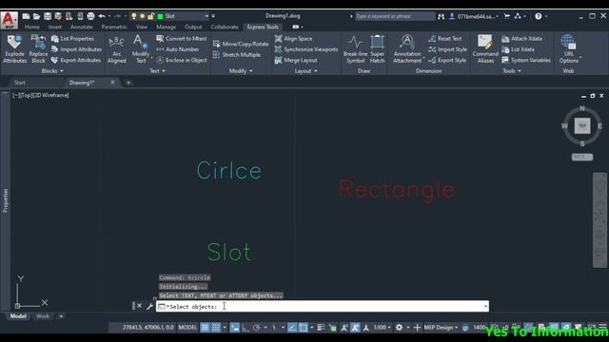Click the Slot layer green color swatch

click(160, 16)
